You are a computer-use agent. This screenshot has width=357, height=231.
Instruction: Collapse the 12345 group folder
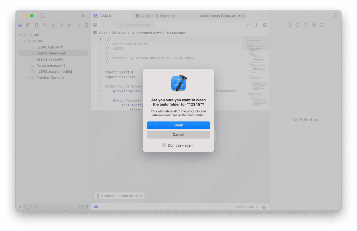[x=24, y=41]
